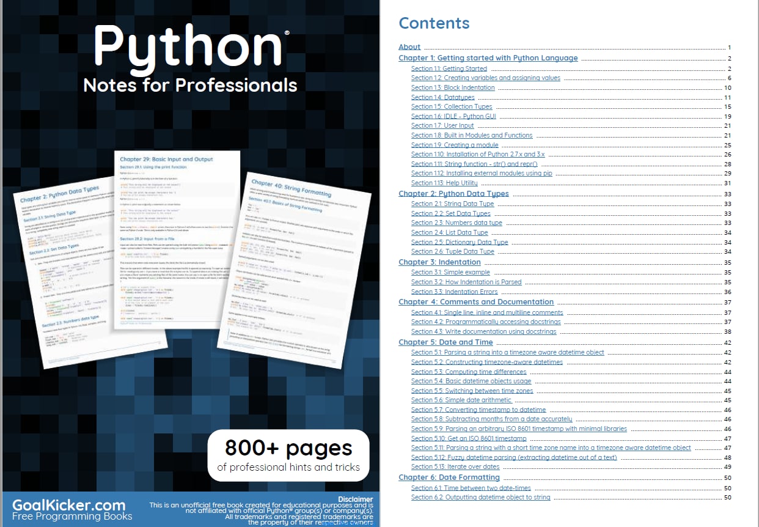This screenshot has width=759, height=527.
Task: Jump to Section 1.9: Creating a module
Action: click(455, 146)
